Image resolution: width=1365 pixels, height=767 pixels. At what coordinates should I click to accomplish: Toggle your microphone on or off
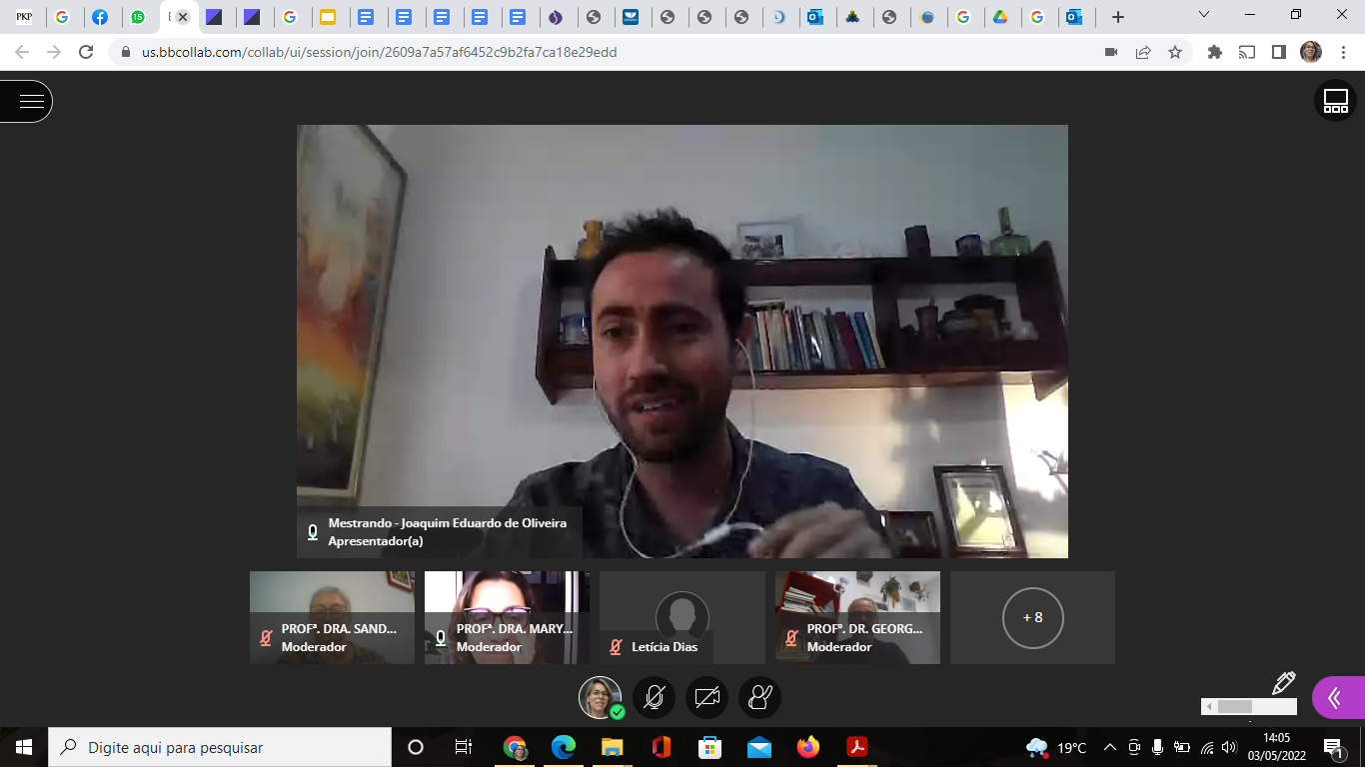click(x=655, y=697)
